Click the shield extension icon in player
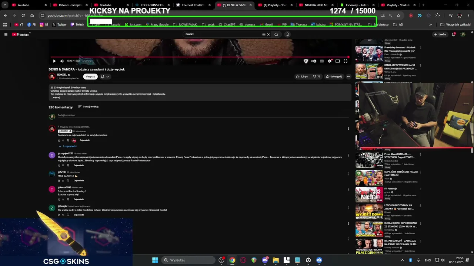 306,61
